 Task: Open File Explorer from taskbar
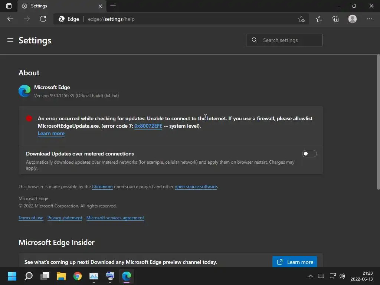pyautogui.click(x=61, y=276)
